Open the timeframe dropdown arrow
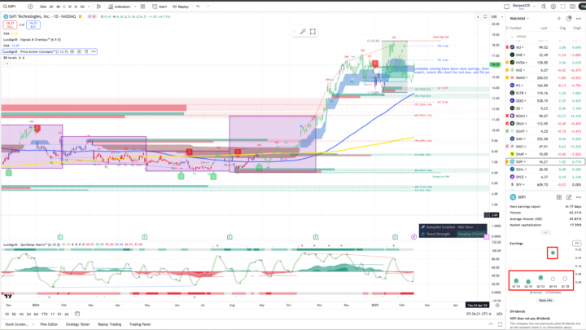The height and width of the screenshot is (330, 586). (x=89, y=7)
